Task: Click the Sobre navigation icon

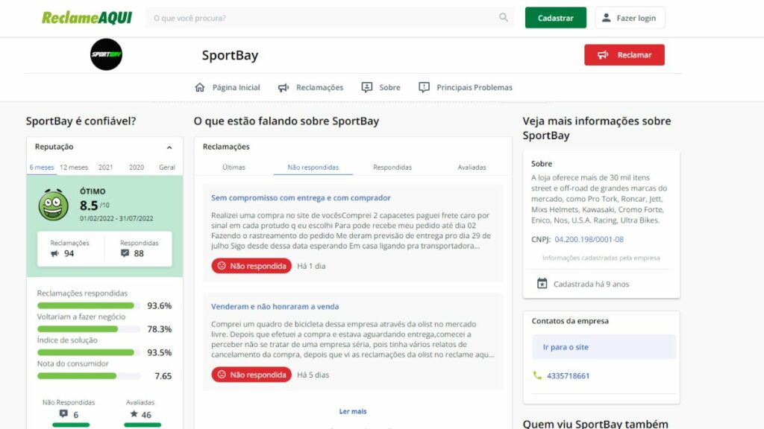Action: coord(367,87)
